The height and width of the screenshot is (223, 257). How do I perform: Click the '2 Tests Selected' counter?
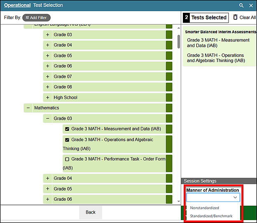point(206,18)
